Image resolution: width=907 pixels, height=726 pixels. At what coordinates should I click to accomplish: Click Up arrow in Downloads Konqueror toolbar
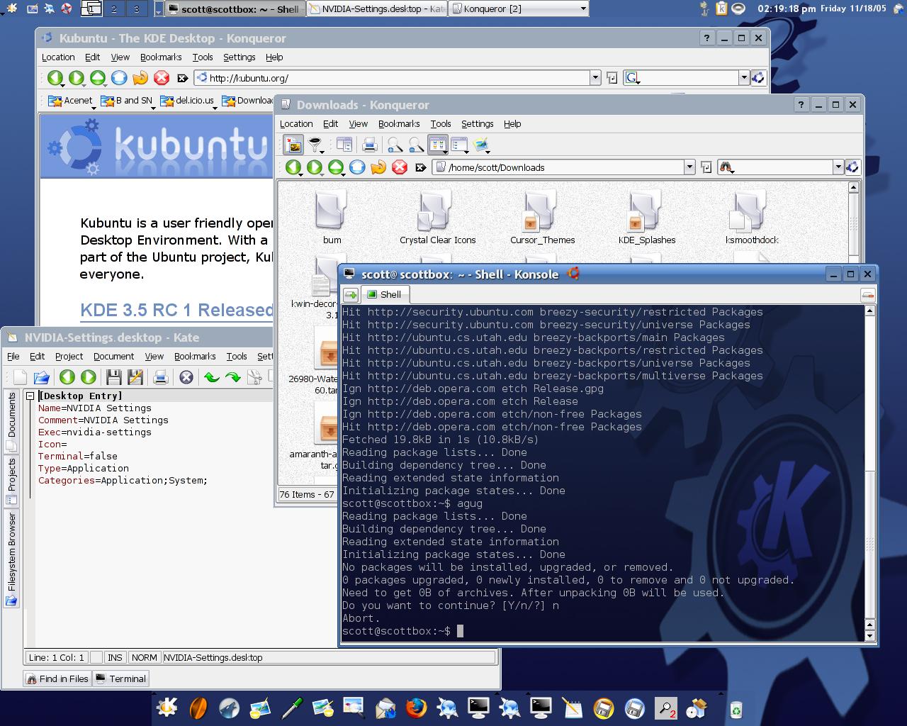point(336,167)
